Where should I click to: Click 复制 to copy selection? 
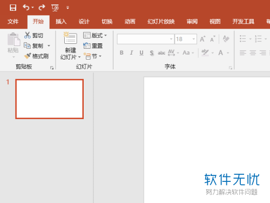point(33,45)
